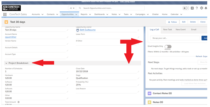Click the change owner icon beside Beth Guilleaume

(138, 30)
